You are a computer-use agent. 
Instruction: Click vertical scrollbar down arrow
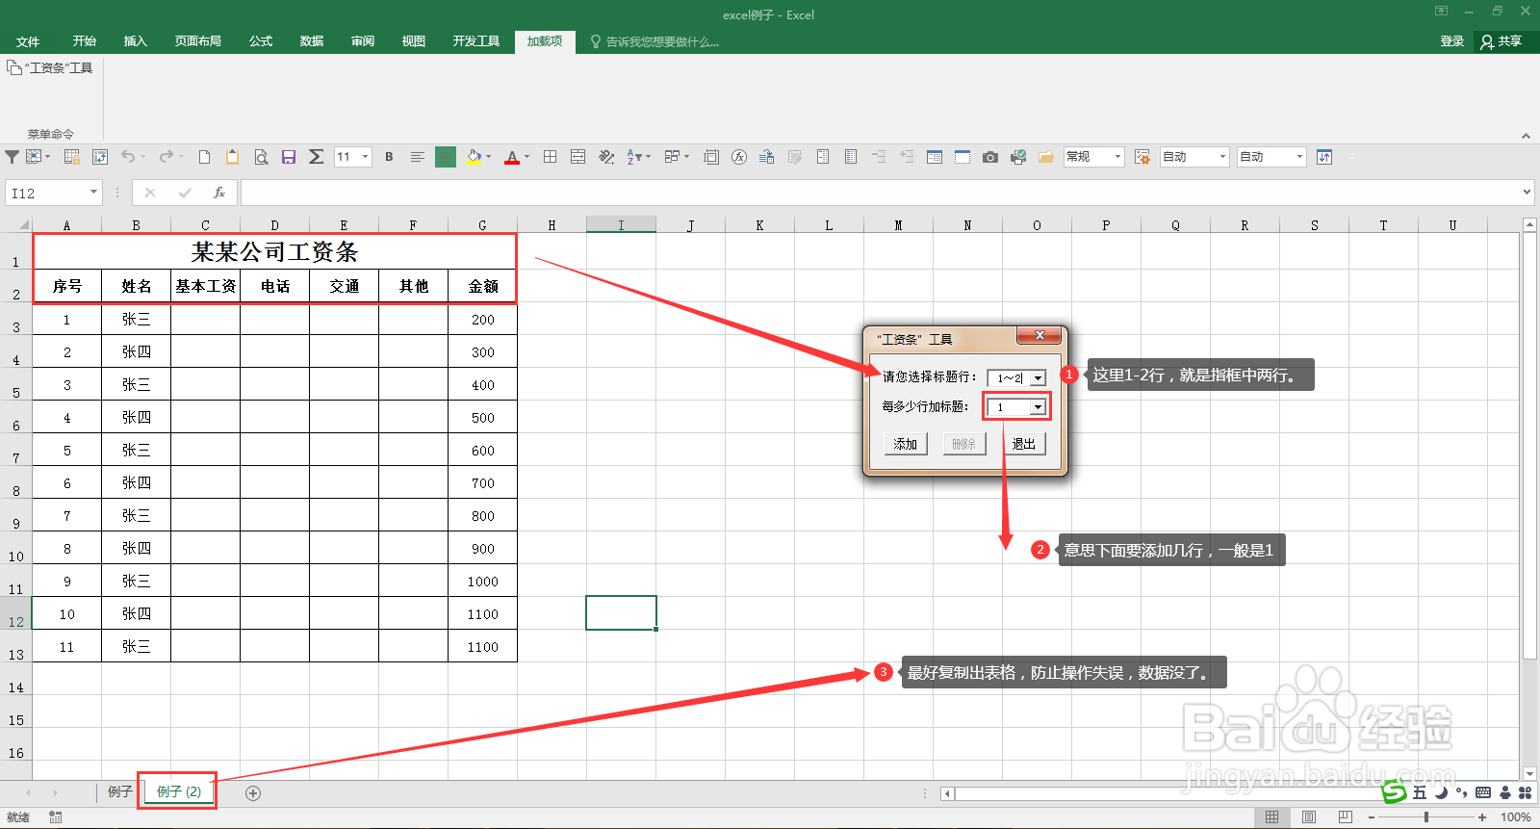(x=1529, y=773)
